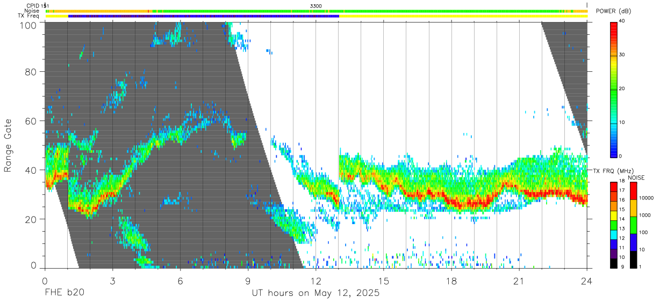
Task: Click the 'TX FRQ (MHz)' legend title
Action: 613,170
